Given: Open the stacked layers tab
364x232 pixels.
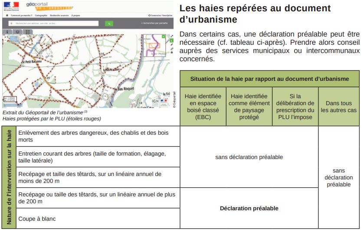Looking at the screenshot, I should pyautogui.click(x=18, y=32).
